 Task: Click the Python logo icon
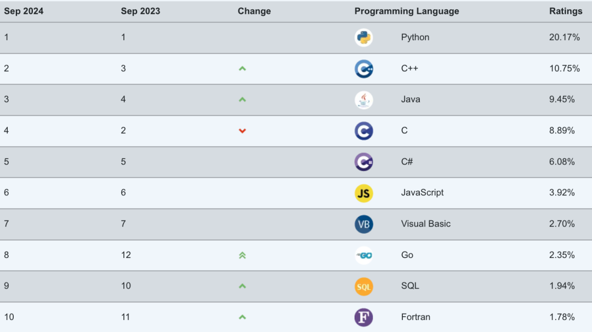tap(363, 37)
